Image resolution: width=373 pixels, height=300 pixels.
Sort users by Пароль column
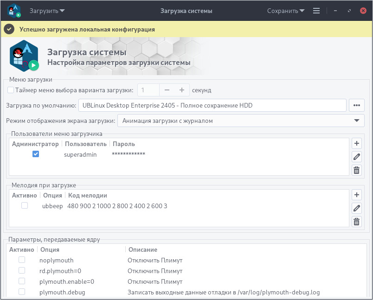pos(124,144)
